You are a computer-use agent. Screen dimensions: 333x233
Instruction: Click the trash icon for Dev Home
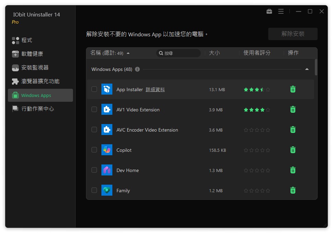click(293, 170)
